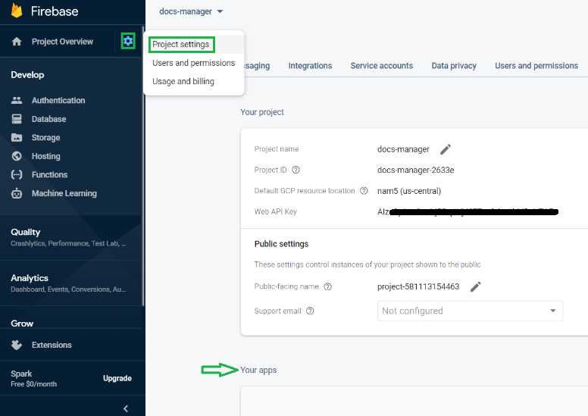Open Machine Learning in the sidebar

tap(64, 193)
